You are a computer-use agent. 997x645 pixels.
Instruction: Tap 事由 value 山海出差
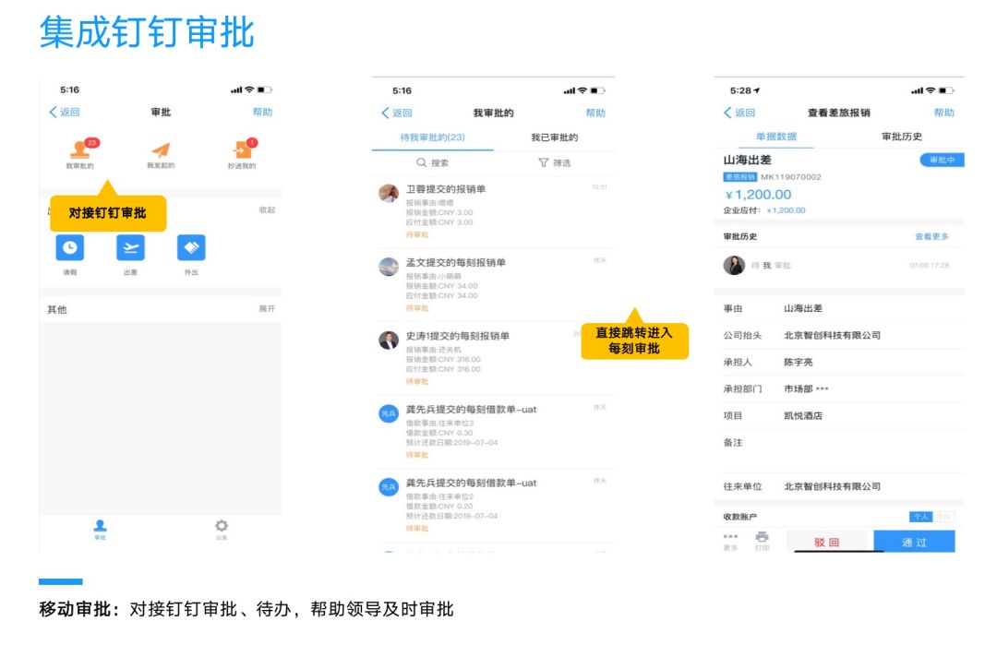[x=803, y=308]
